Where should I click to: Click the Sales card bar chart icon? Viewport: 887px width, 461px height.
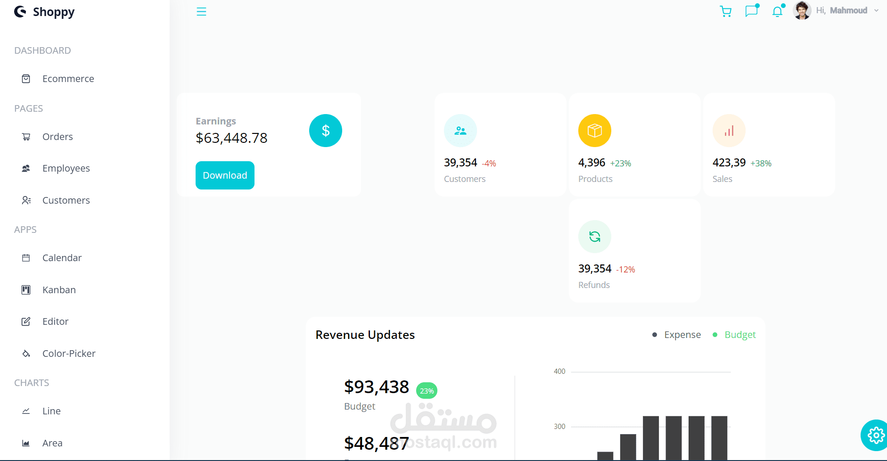[x=729, y=131]
